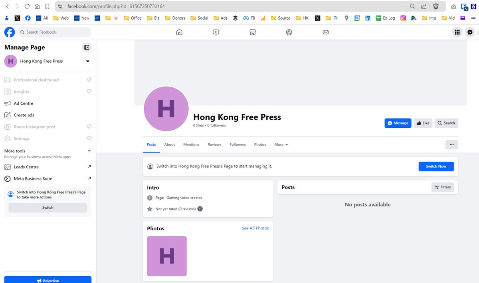
Task: Select the Mentions tab
Action: (x=191, y=144)
